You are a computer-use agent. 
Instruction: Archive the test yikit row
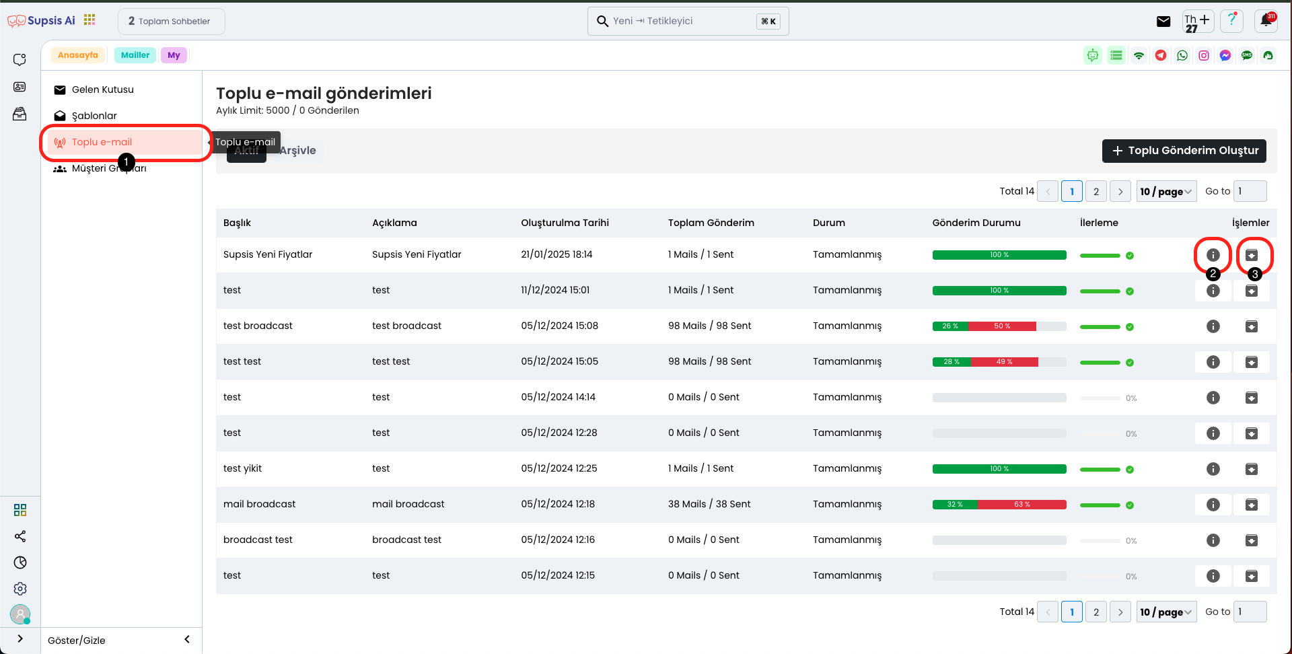click(1252, 469)
